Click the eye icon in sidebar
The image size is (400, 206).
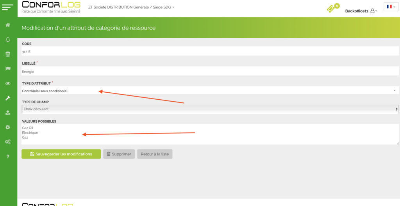click(8, 83)
